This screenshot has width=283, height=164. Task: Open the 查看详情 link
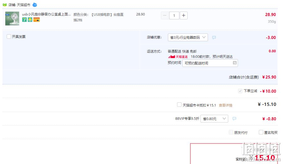pyautogui.click(x=226, y=105)
